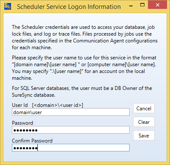
Task: Click the "Scheduler Service Logon Information" title text
Action: 69,7
